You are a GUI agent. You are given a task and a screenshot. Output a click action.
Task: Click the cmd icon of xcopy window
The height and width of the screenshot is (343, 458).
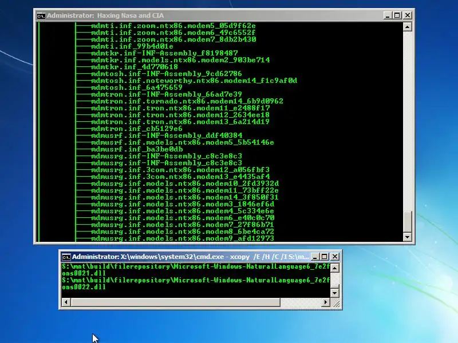coord(66,257)
